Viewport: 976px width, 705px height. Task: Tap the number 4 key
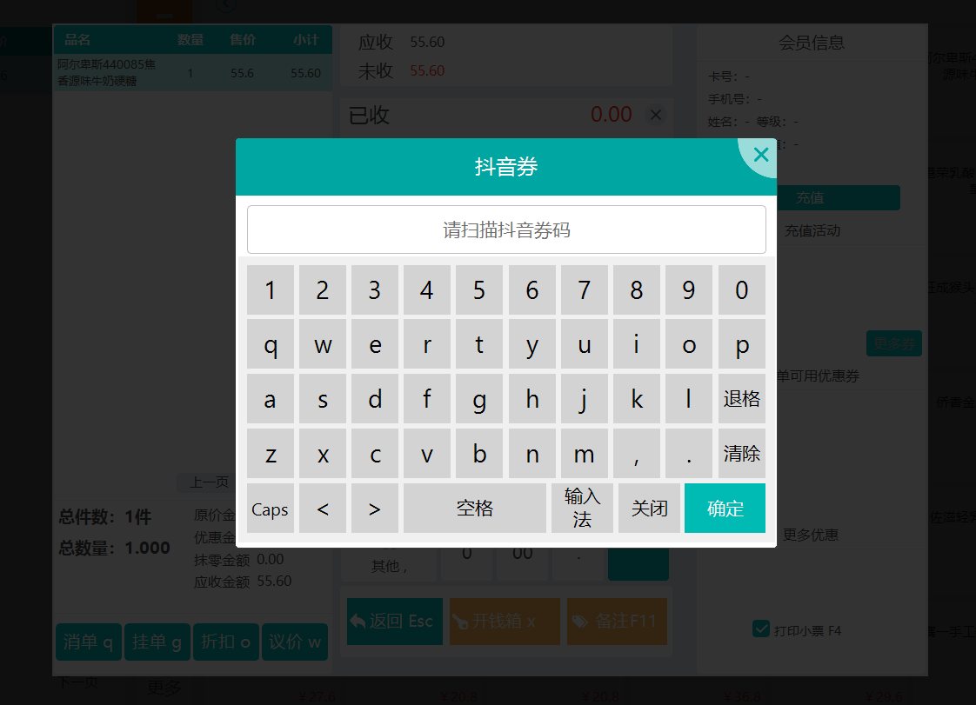coord(427,290)
